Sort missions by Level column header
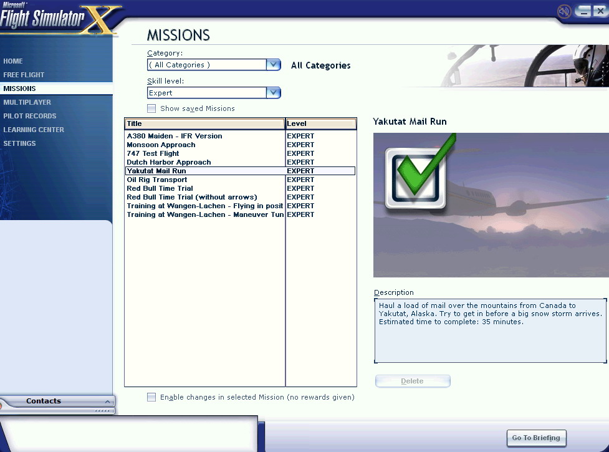The image size is (609, 452). point(321,123)
